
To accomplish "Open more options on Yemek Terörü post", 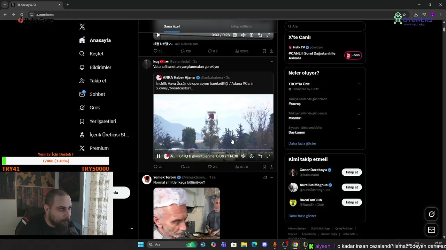I will click(271, 177).
